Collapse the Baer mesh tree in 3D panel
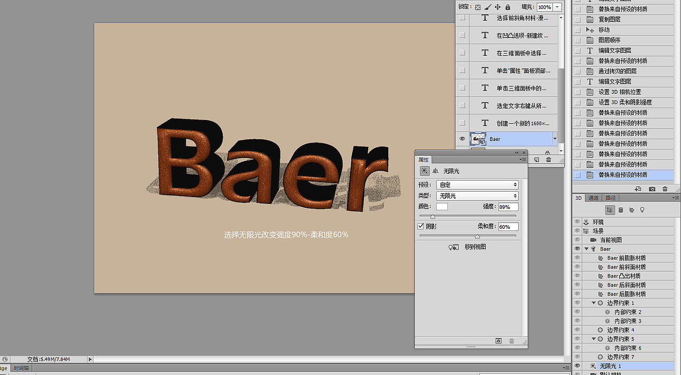The width and height of the screenshot is (681, 375). pyautogui.click(x=587, y=249)
